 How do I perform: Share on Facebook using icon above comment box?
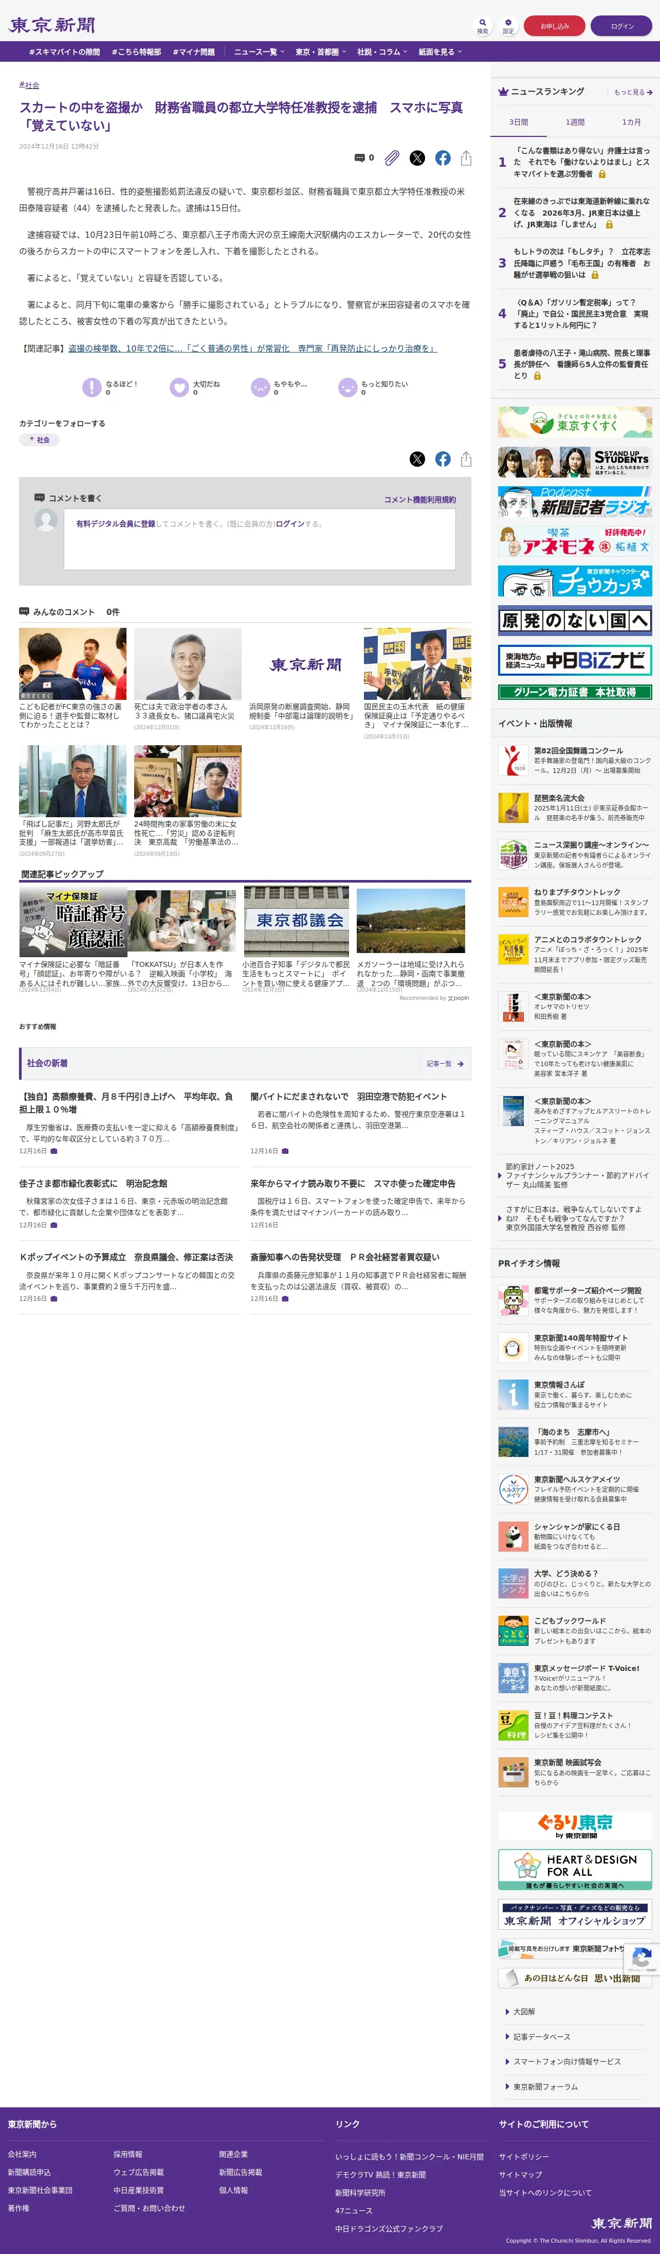443,460
